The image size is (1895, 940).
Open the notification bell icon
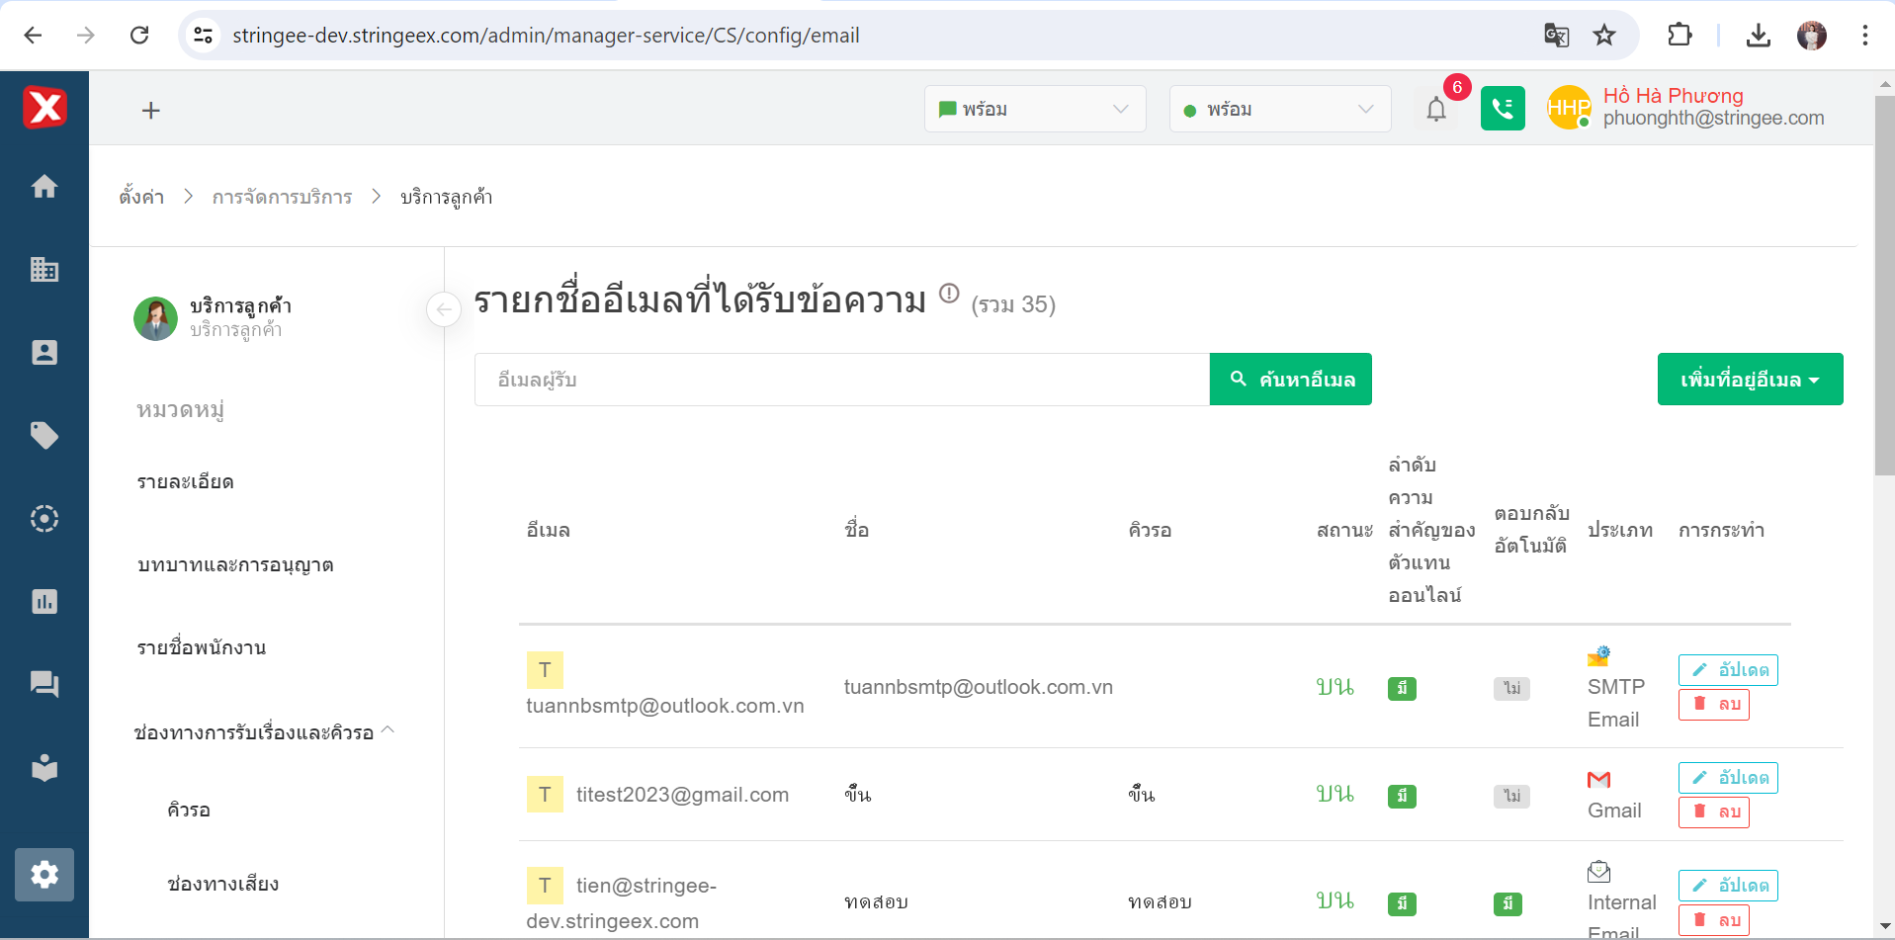(x=1435, y=109)
